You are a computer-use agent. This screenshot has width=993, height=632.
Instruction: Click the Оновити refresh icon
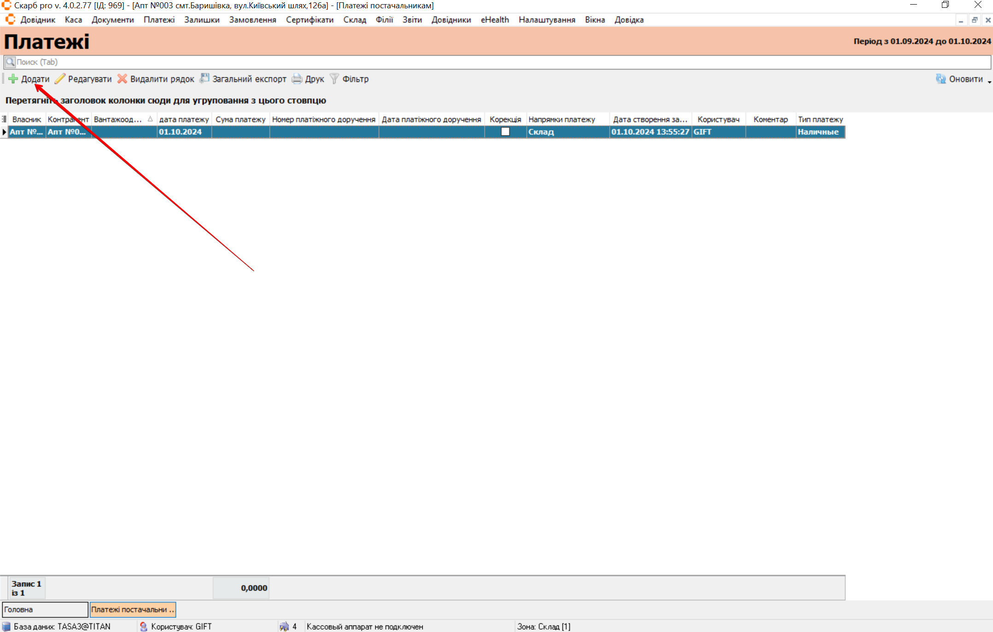coord(940,79)
